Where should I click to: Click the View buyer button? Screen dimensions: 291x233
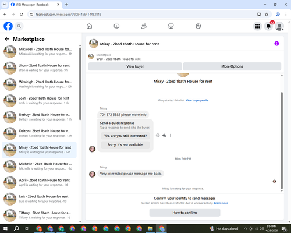pyautogui.click(x=135, y=66)
